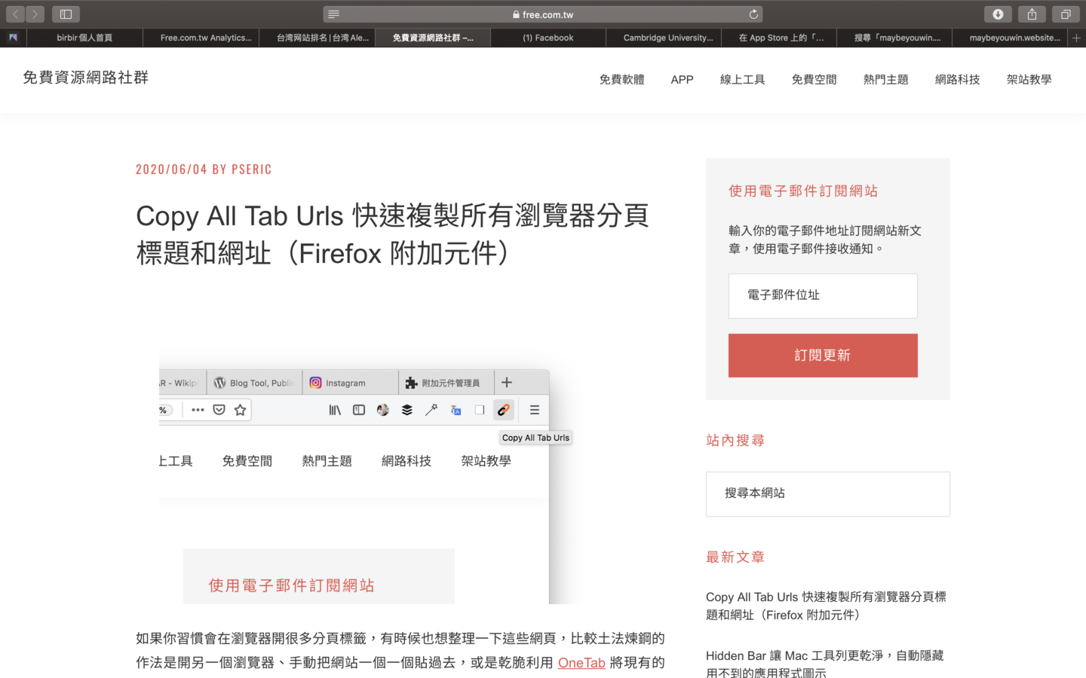
Task: Switch to 在 App Store 上的 tab
Action: (781, 38)
